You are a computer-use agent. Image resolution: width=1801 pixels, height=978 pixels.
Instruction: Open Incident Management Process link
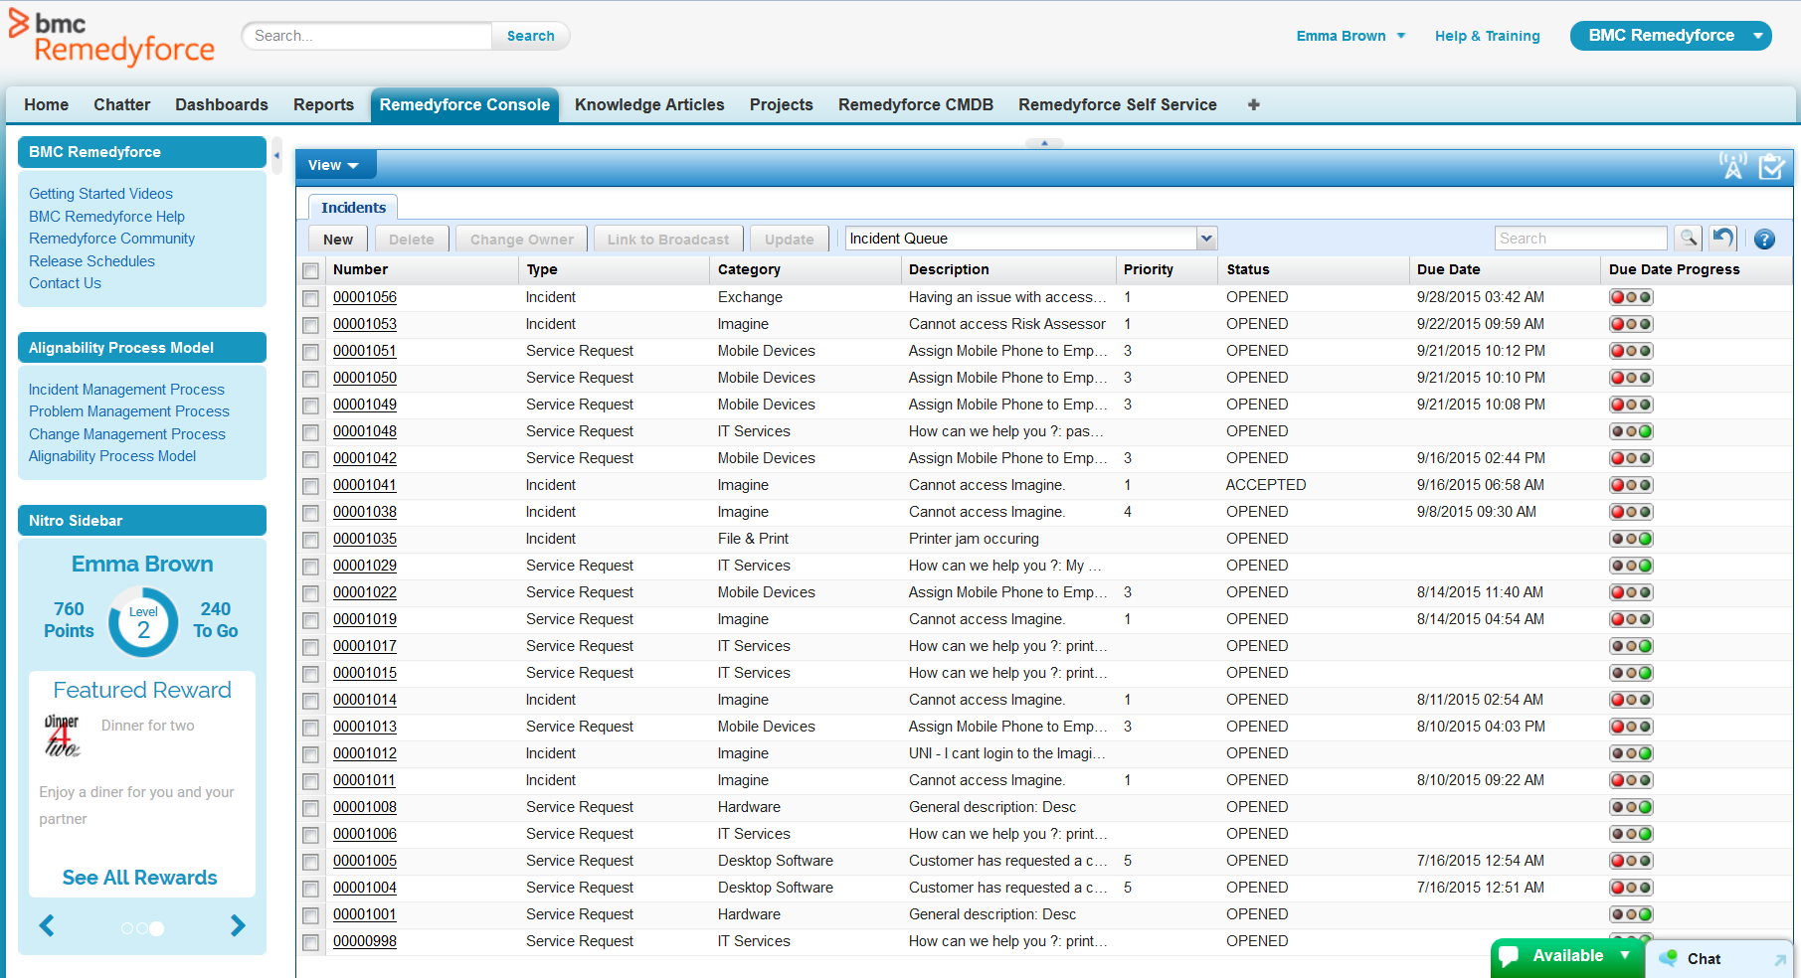click(126, 390)
